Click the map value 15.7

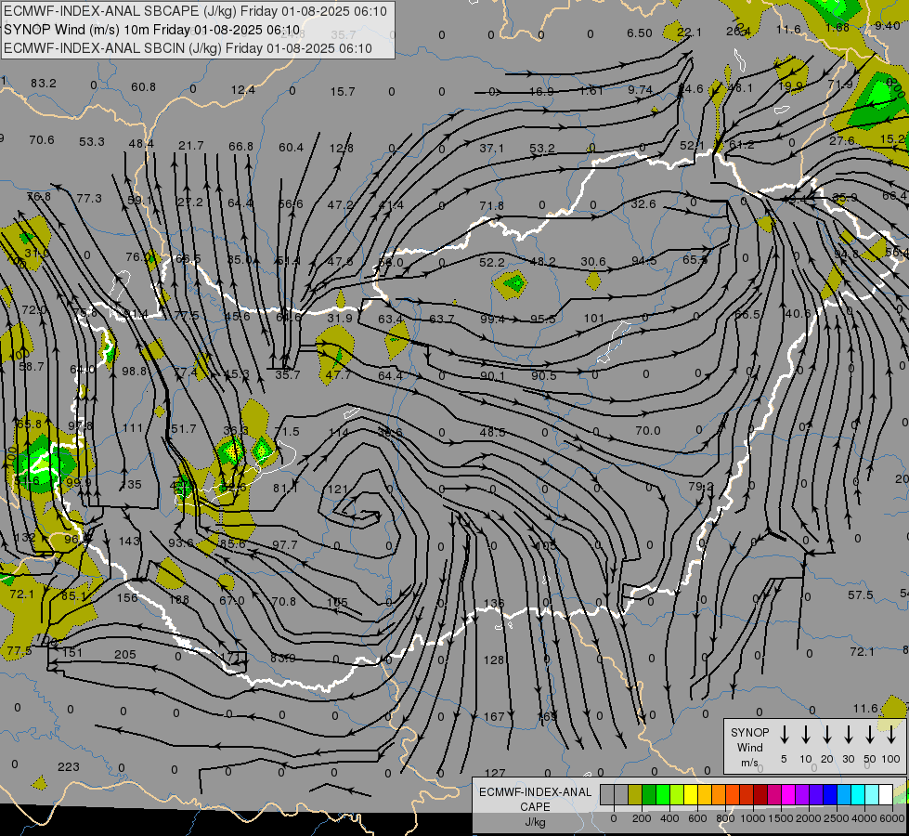tap(343, 92)
